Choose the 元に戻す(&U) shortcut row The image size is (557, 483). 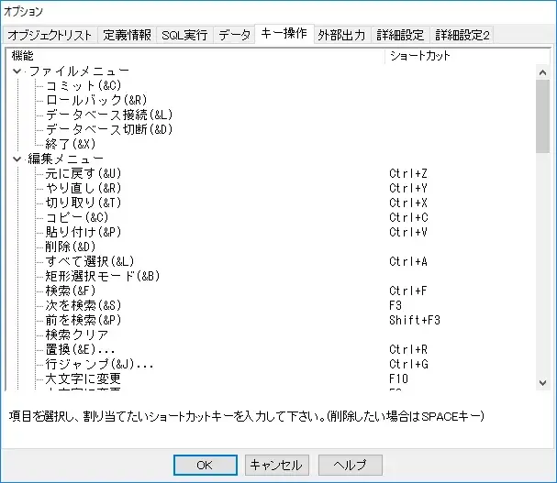click(x=84, y=173)
